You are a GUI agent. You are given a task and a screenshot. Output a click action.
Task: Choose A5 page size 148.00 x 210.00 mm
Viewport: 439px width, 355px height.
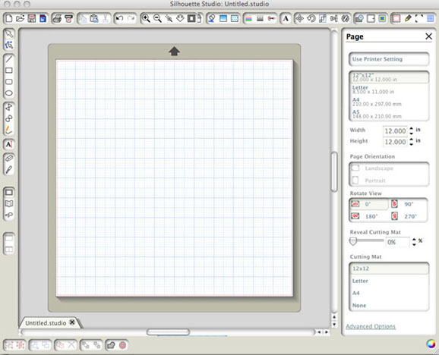389,114
